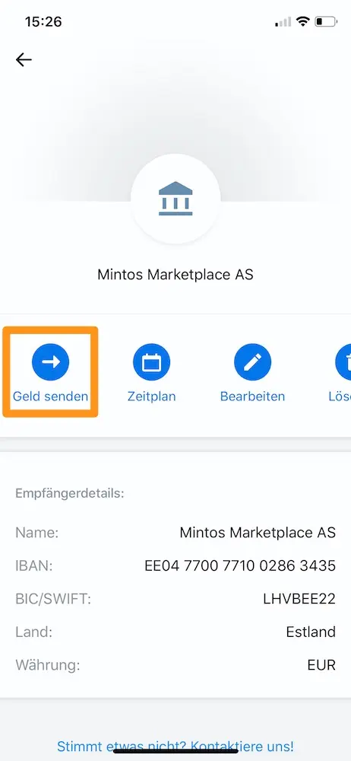351x761 pixels.
Task: Tap the bank building avatar icon
Action: [175, 199]
